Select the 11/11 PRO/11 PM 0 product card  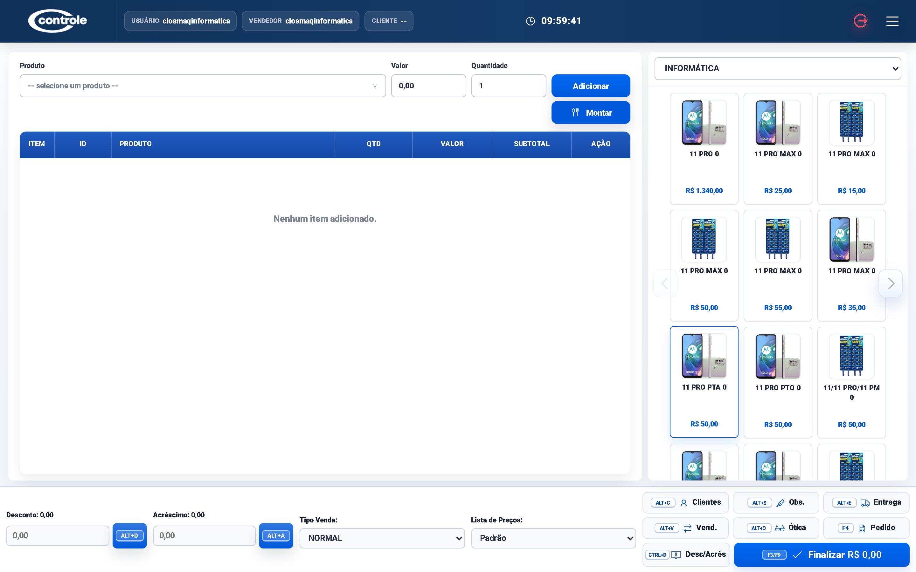pyautogui.click(x=851, y=383)
